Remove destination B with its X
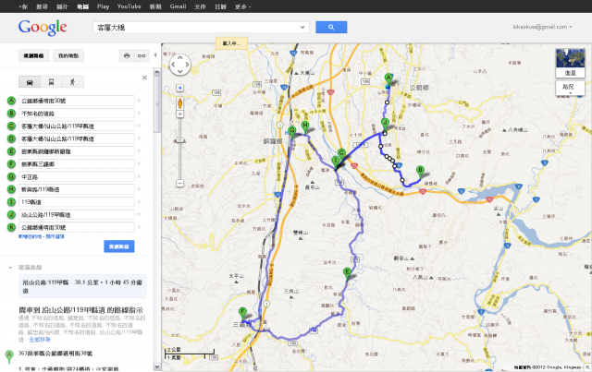Viewport: 592px width, 372px height. click(139, 113)
